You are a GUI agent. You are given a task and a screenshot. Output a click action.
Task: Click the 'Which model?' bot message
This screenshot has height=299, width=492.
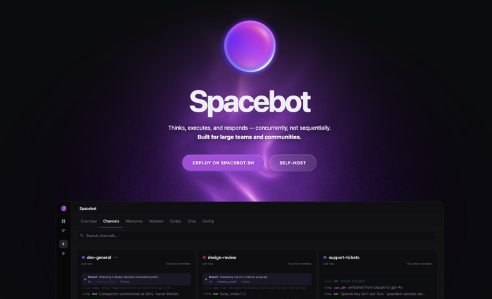[352, 281]
